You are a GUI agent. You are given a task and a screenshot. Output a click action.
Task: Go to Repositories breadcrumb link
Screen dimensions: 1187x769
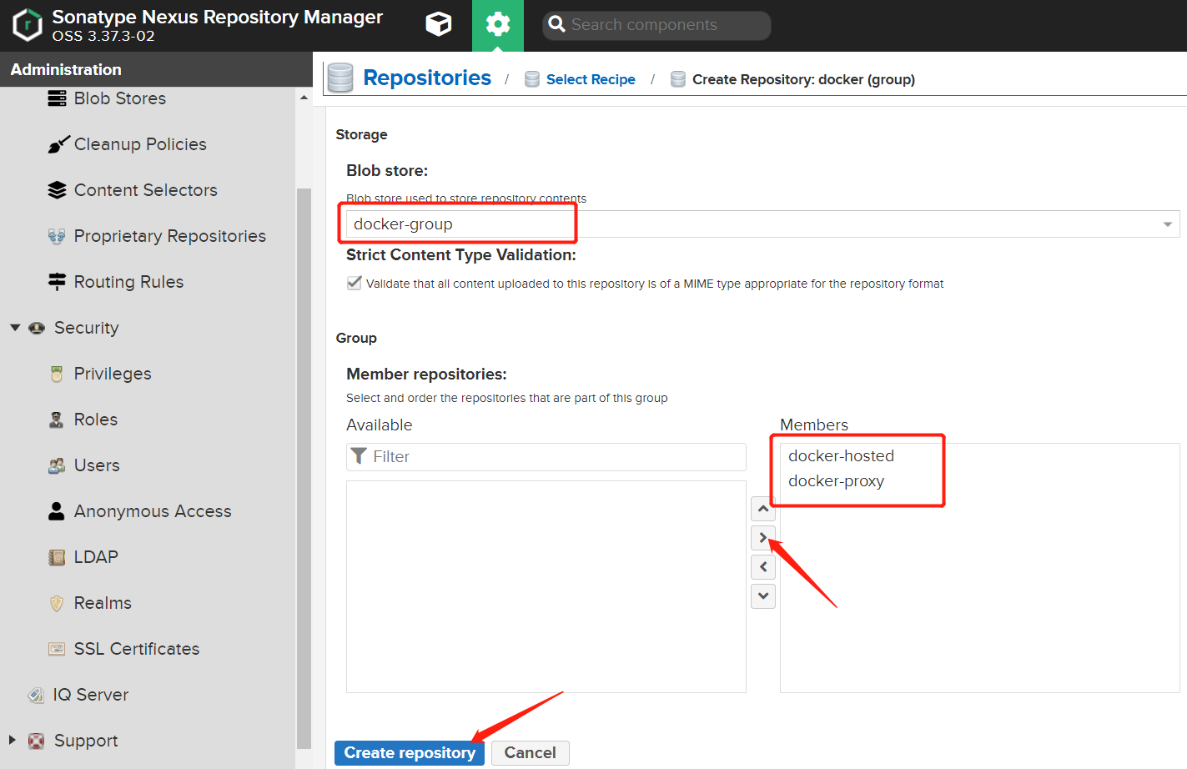pos(427,78)
